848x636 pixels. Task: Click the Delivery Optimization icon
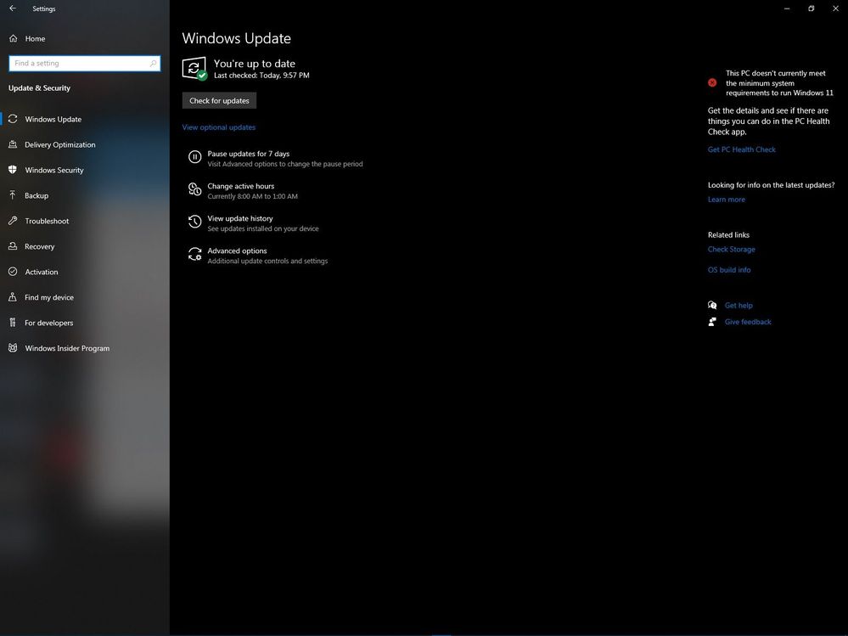point(13,144)
